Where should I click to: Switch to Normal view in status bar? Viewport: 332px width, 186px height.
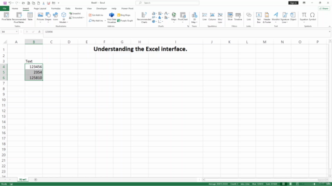click(x=283, y=184)
